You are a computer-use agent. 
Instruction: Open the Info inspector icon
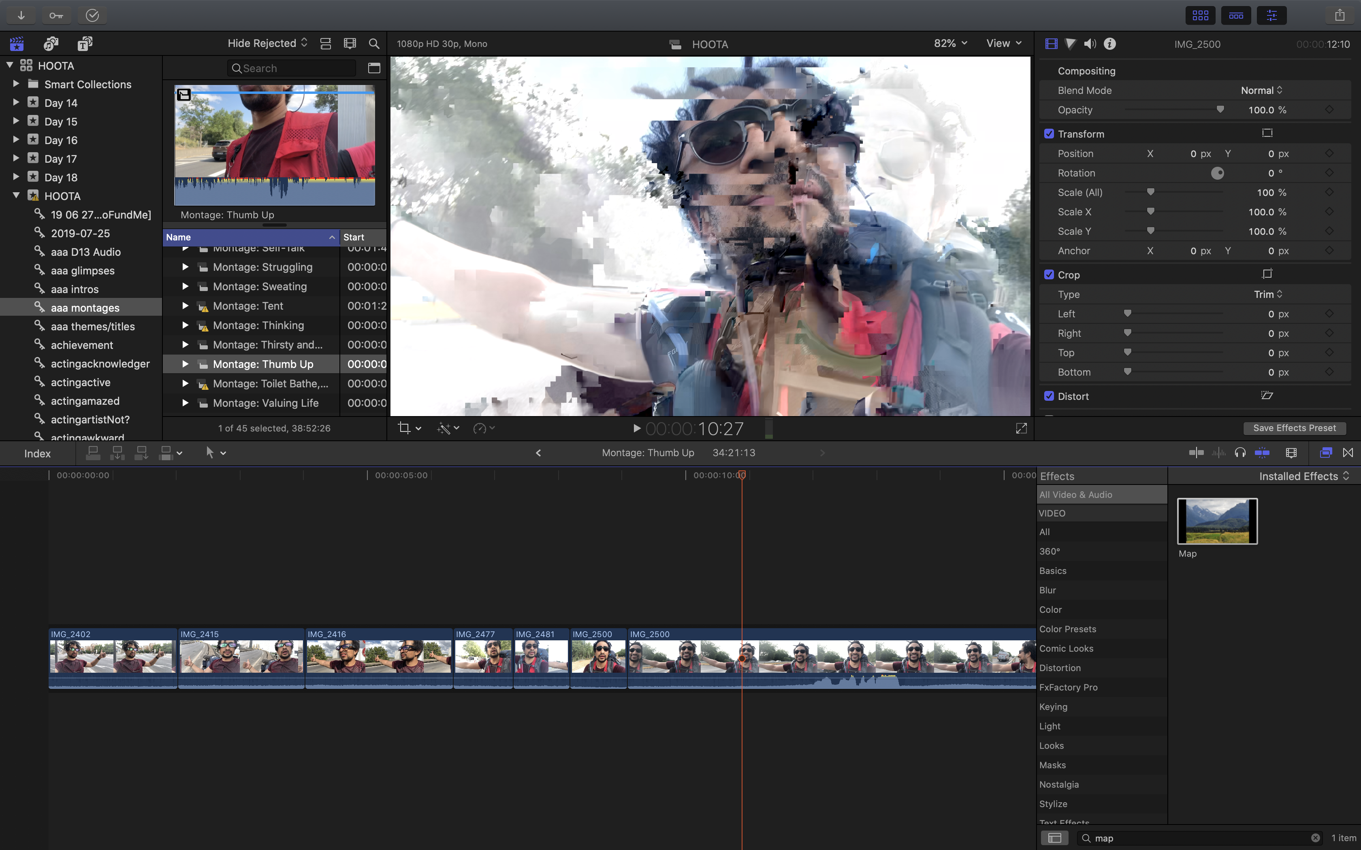coord(1109,44)
